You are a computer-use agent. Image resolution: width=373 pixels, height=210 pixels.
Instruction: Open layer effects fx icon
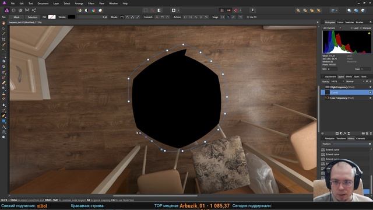coord(344,134)
